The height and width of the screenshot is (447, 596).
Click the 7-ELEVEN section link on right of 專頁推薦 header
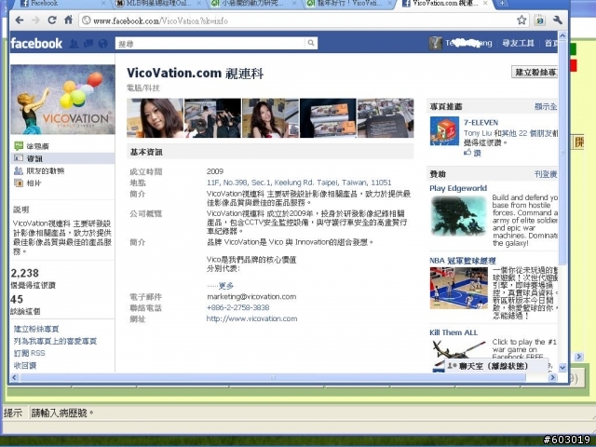[546, 106]
